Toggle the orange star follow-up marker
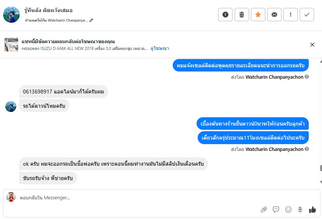 [x=258, y=14]
